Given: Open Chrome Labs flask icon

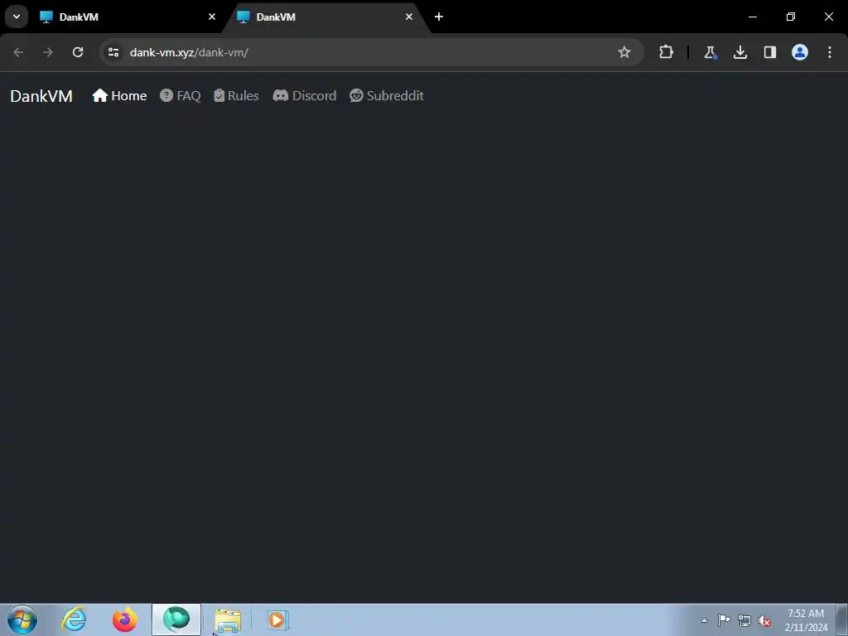Looking at the screenshot, I should (710, 52).
